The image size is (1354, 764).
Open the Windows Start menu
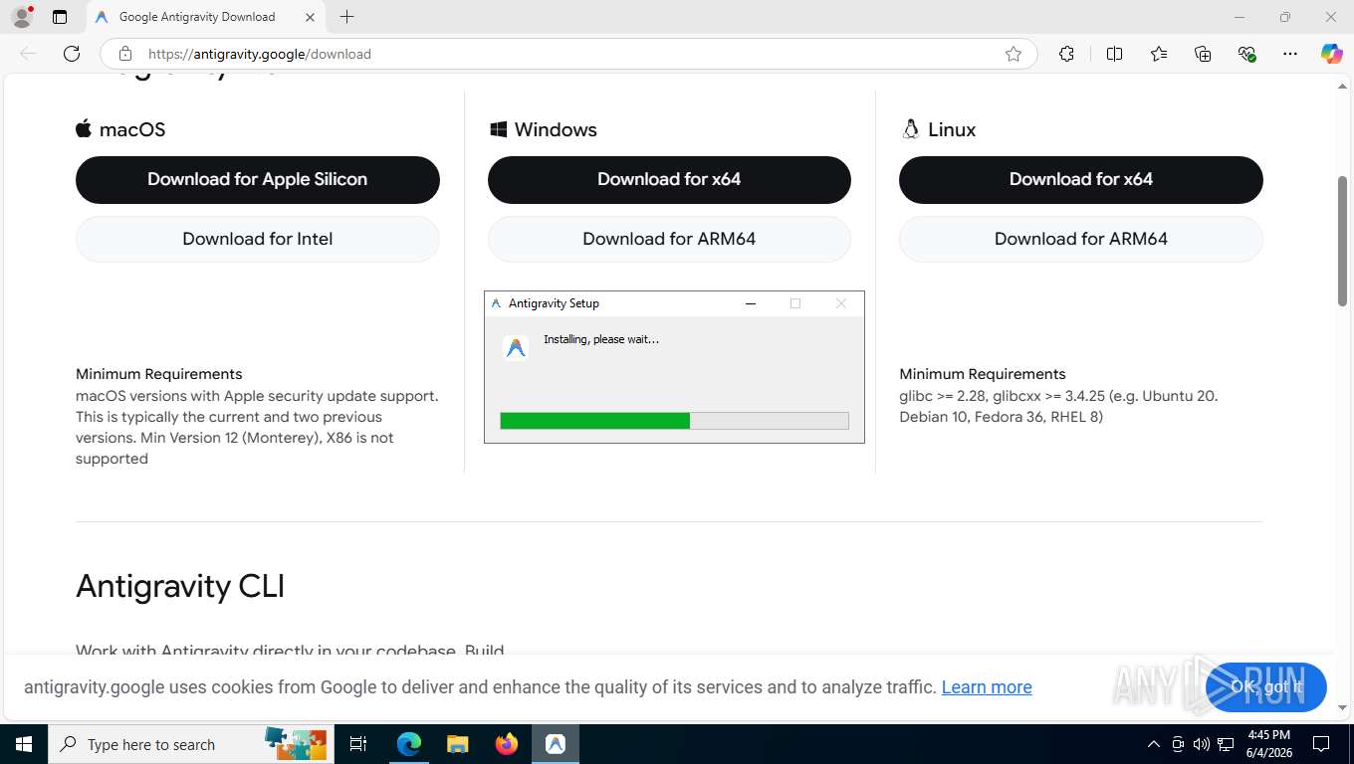24,744
